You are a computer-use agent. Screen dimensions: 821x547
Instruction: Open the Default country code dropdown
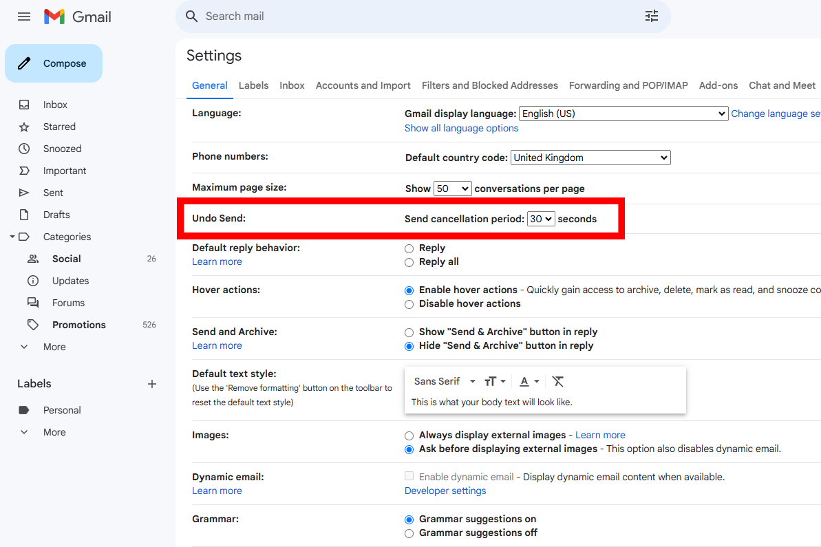(590, 157)
